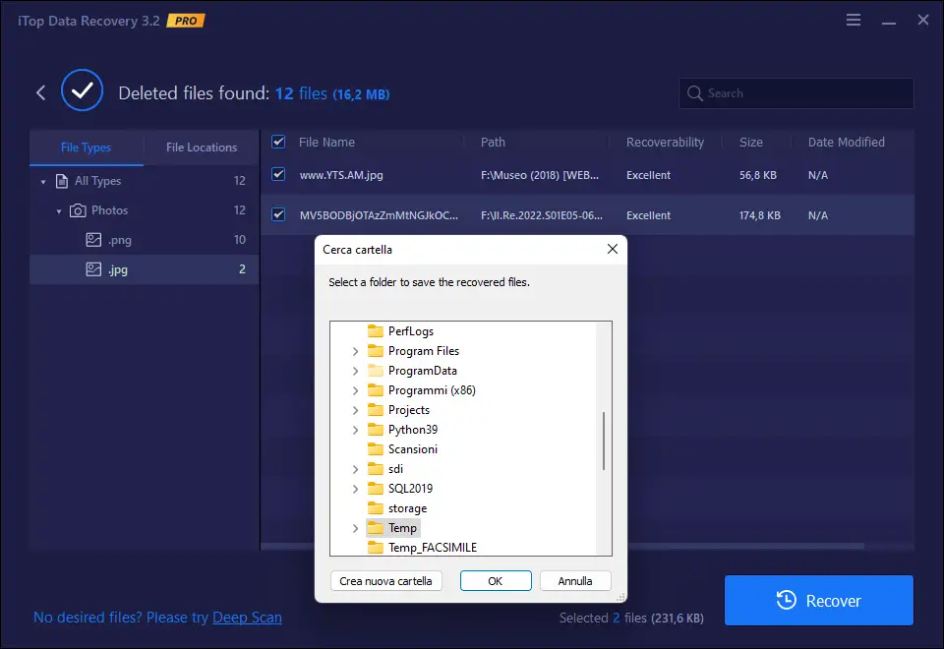This screenshot has height=649, width=944.
Task: Click the back arrow to return
Action: 40,90
